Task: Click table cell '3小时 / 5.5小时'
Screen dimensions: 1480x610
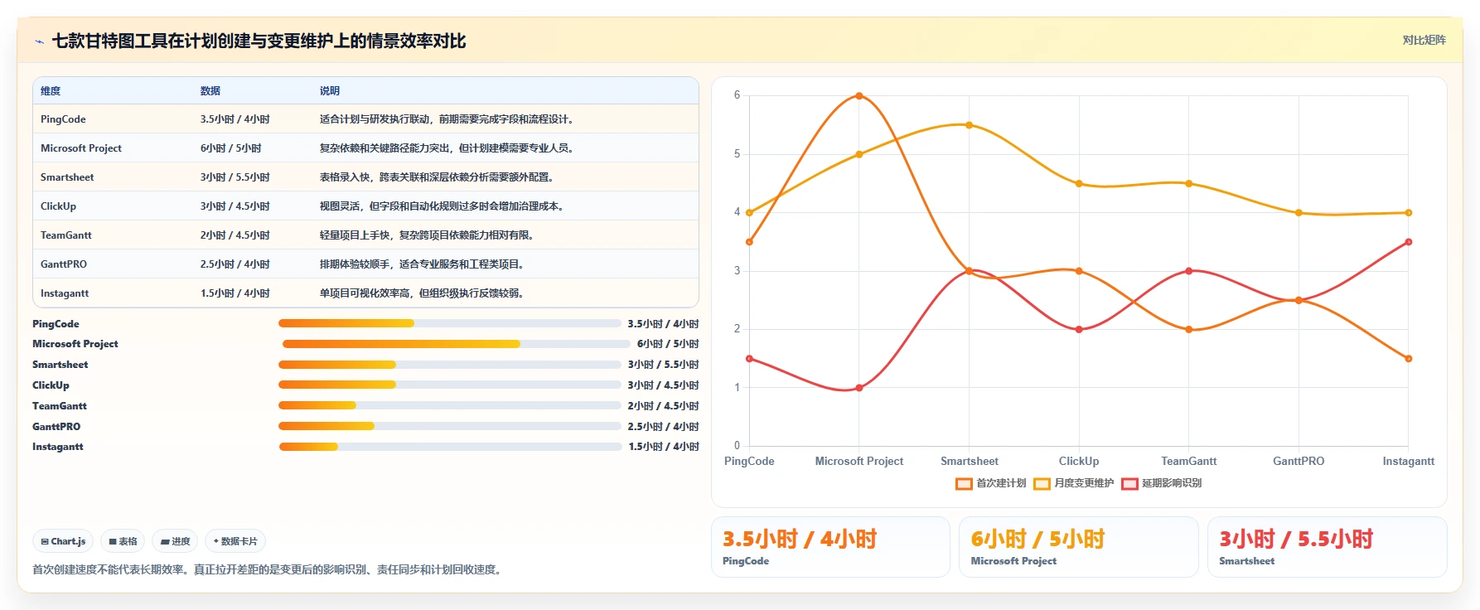Action: tap(235, 177)
